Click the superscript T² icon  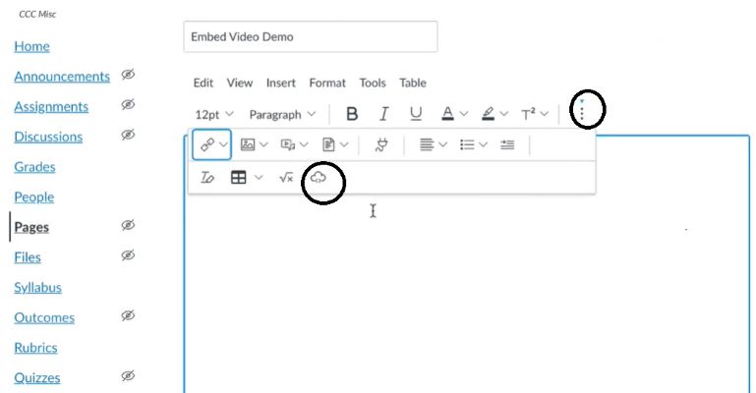(529, 114)
